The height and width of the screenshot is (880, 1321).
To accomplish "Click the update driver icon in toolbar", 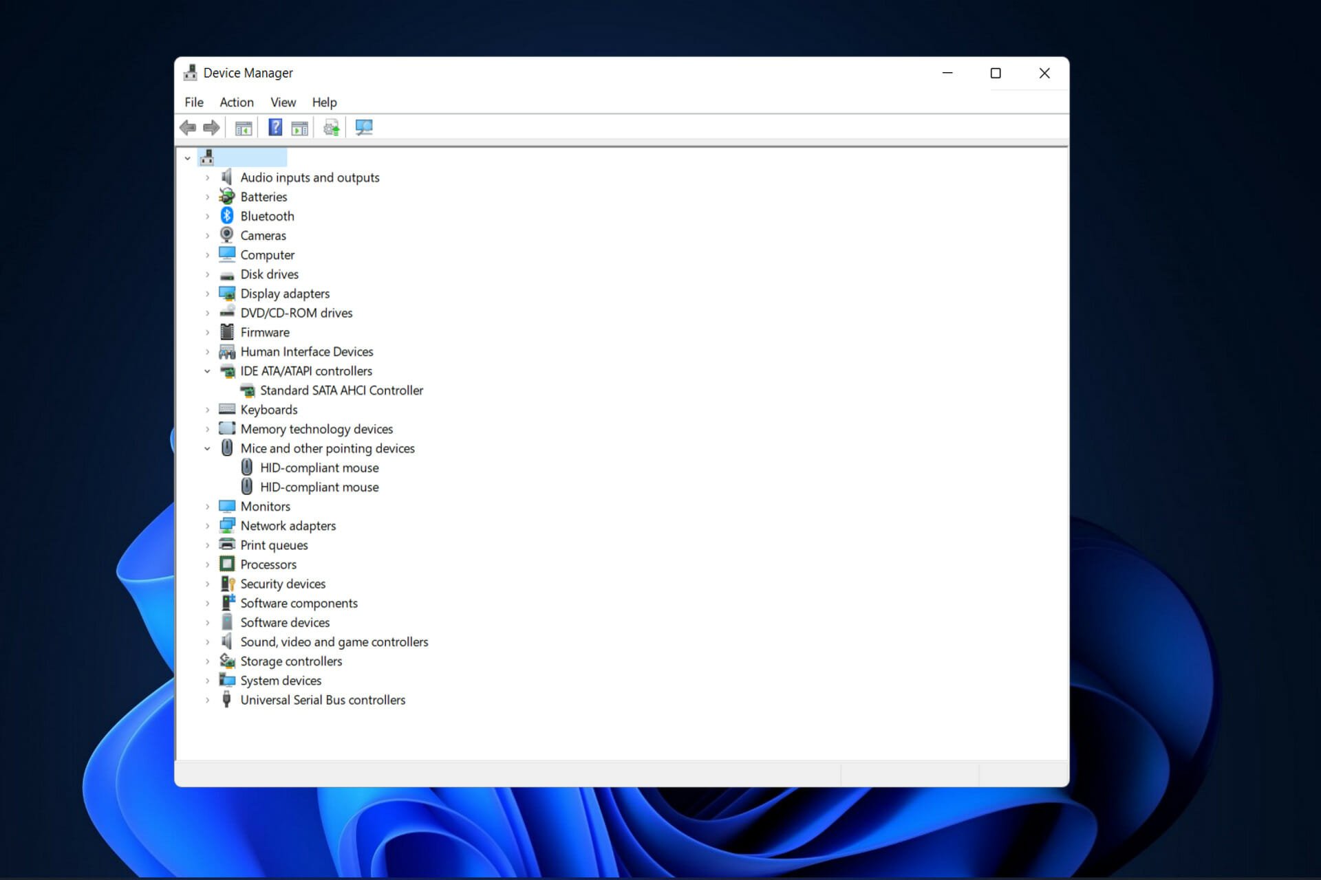I will pos(332,128).
